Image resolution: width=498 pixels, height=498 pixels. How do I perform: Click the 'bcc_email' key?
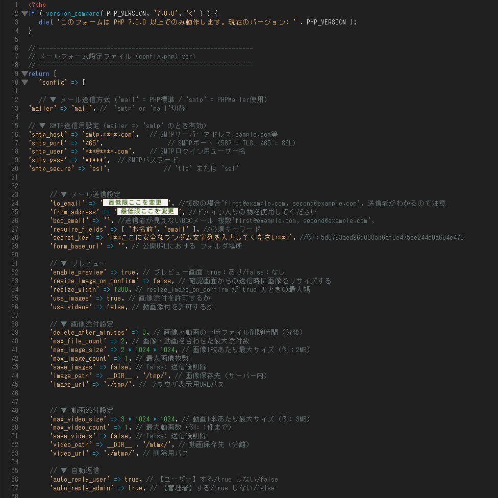pos(69,221)
